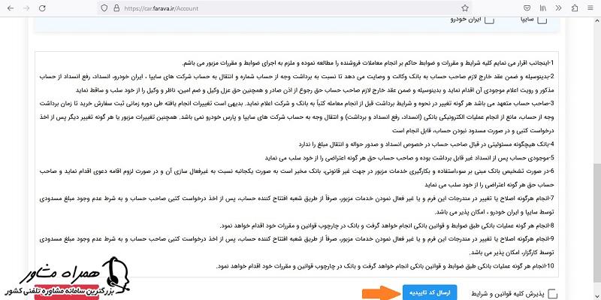Open the shield tracking protection icon
The image size is (601, 300).
pos(104,8)
